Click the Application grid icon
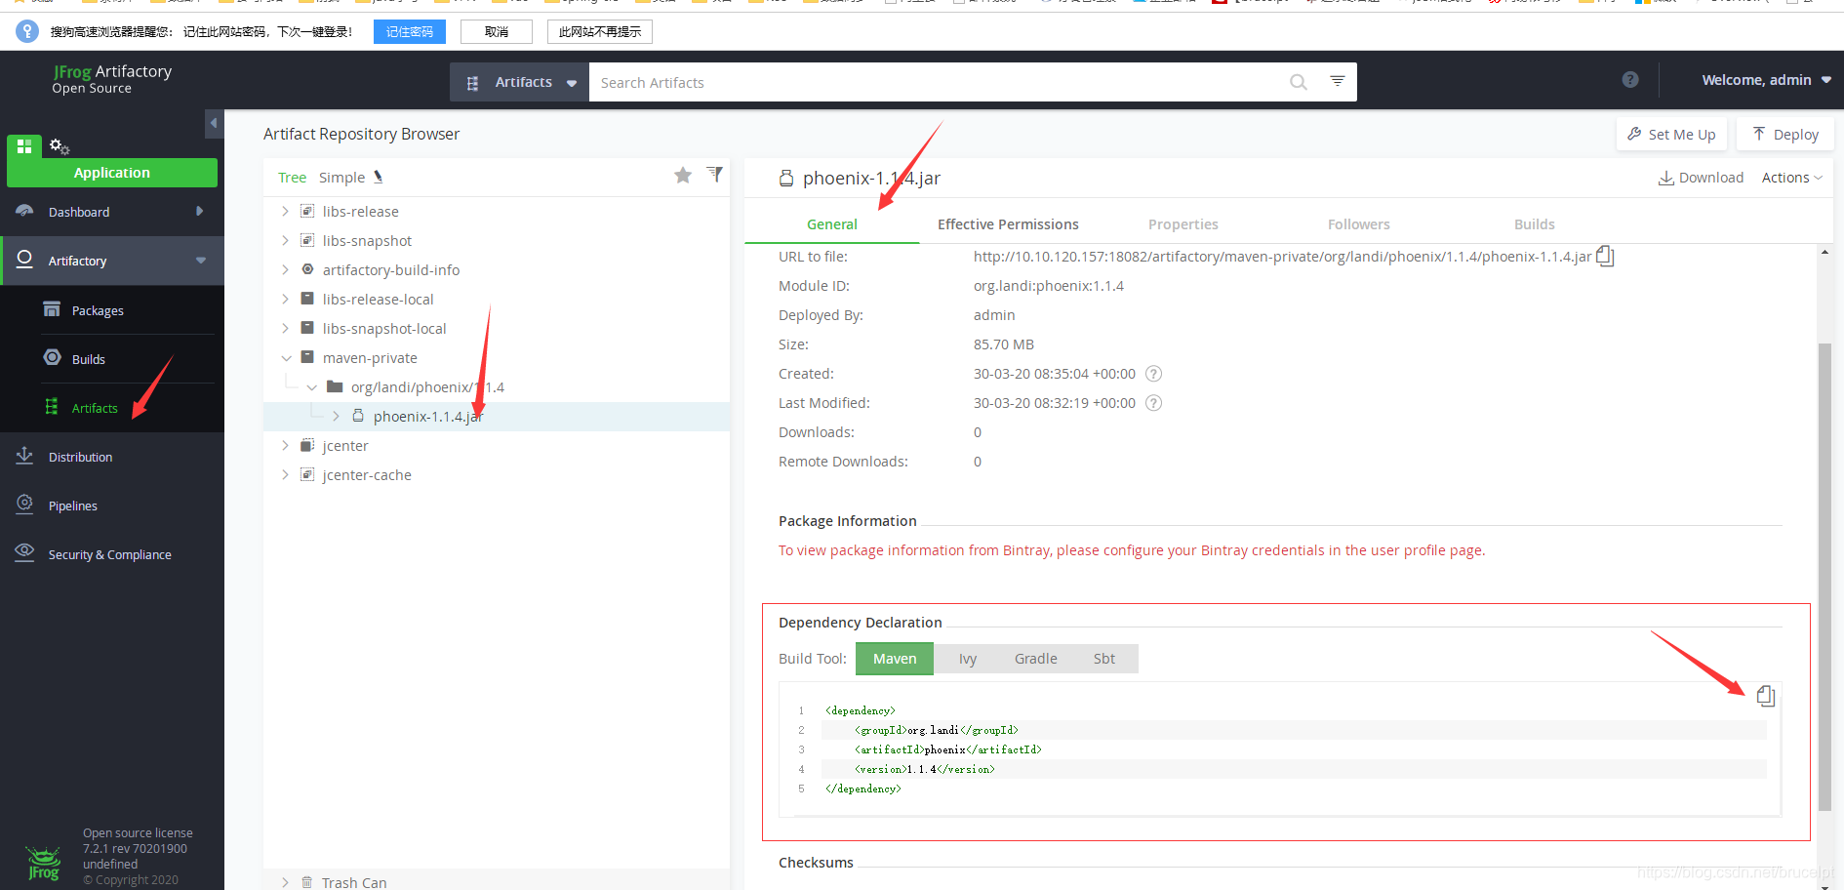This screenshot has height=890, width=1844. coord(24,146)
